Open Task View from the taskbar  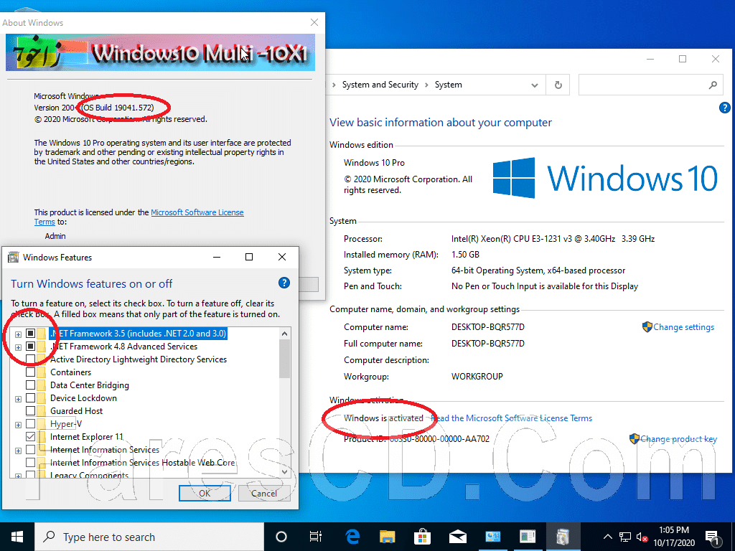tap(316, 537)
